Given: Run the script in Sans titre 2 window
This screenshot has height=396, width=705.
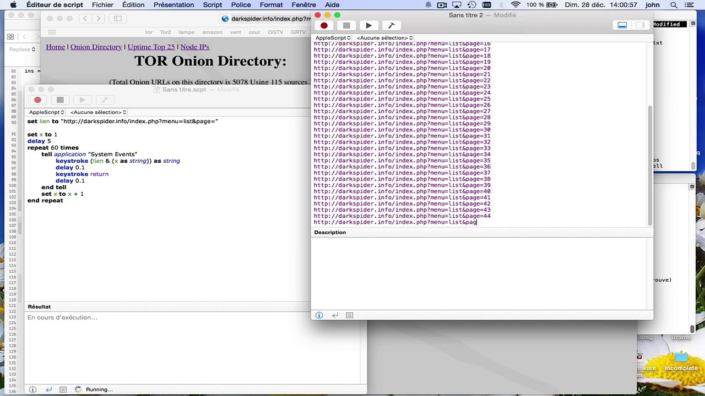Looking at the screenshot, I should pyautogui.click(x=368, y=25).
